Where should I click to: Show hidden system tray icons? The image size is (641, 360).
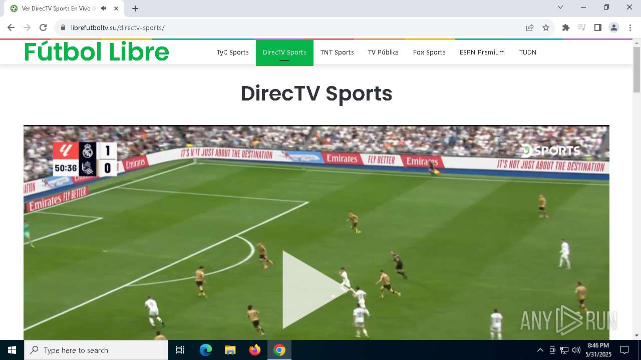(x=540, y=350)
